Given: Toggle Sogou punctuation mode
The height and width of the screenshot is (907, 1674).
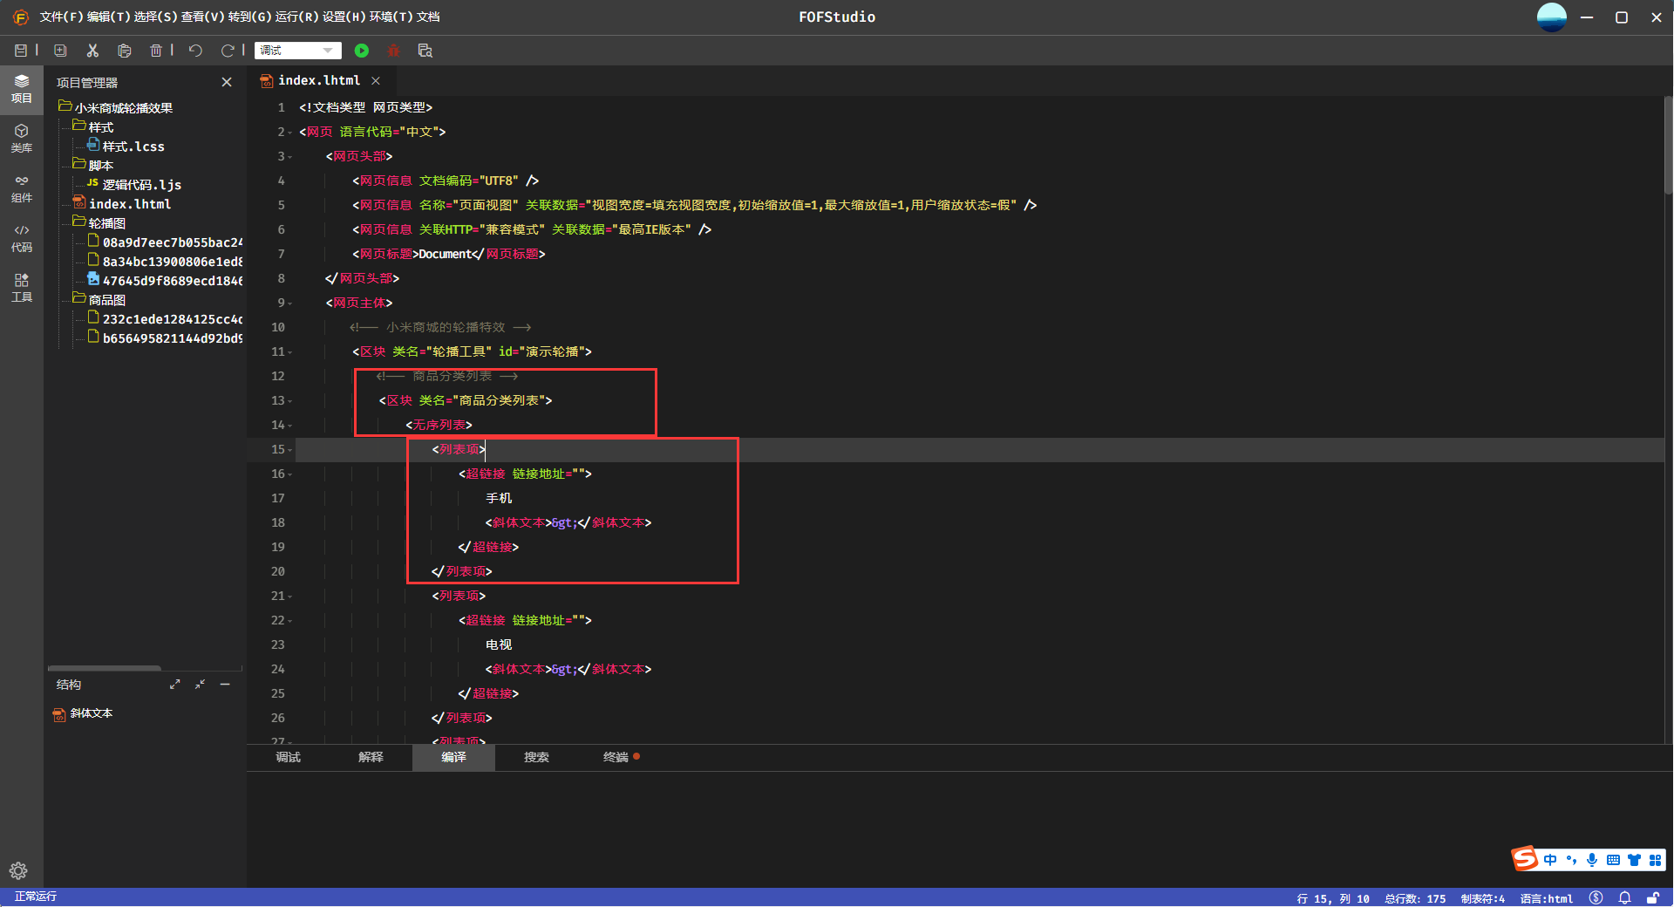Looking at the screenshot, I should 1571,860.
